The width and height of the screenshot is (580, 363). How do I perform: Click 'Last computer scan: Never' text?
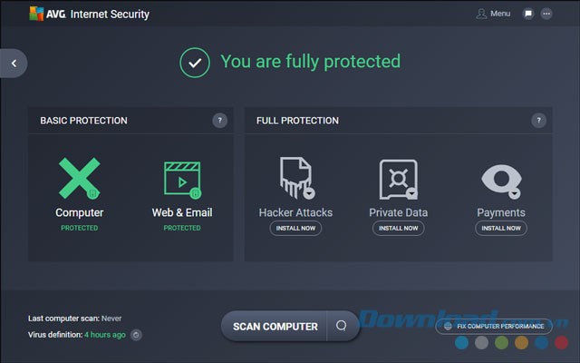[74, 319]
